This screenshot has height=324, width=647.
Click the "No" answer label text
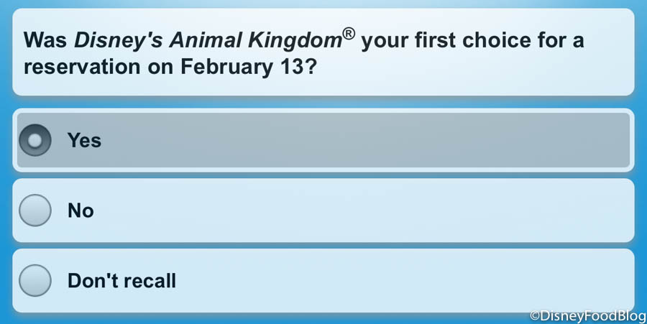coord(81,210)
